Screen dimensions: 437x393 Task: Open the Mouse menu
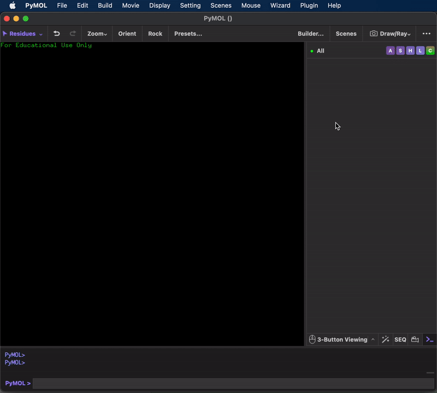click(x=251, y=5)
